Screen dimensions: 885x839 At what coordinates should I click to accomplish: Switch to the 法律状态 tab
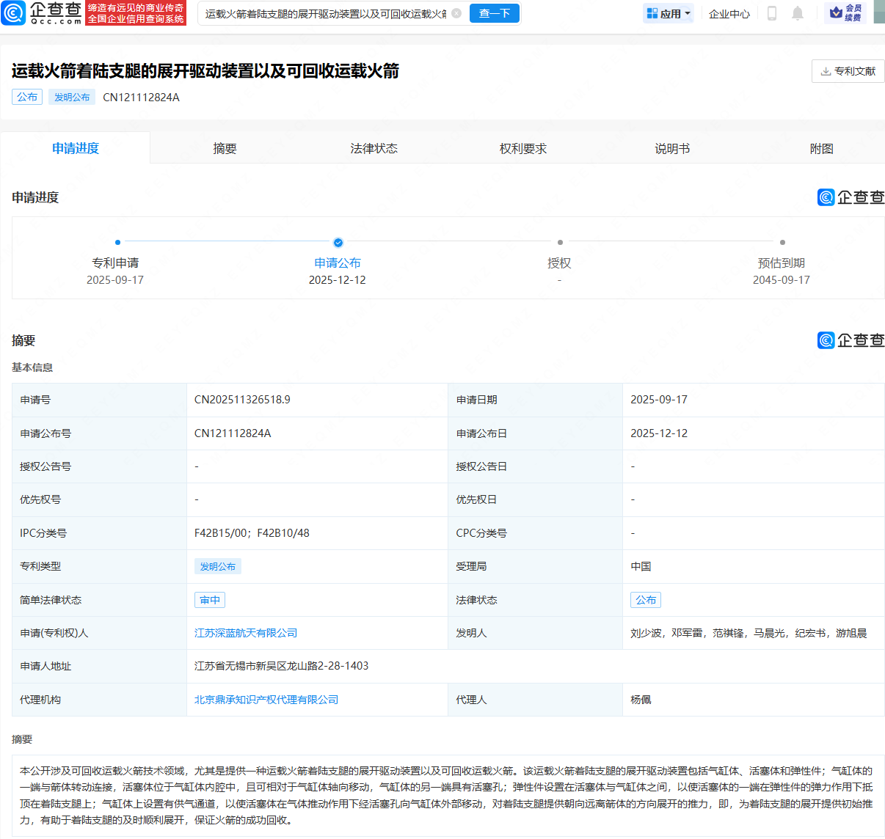pos(374,147)
